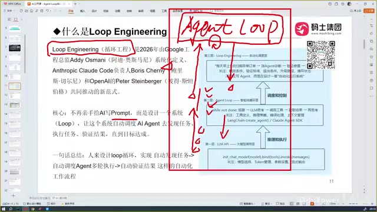Click the save icon in quick toolbar
Screen dimensions: 377x212
point(31,11)
